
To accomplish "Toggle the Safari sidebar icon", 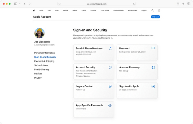I will pyautogui.click(x=16, y=4).
